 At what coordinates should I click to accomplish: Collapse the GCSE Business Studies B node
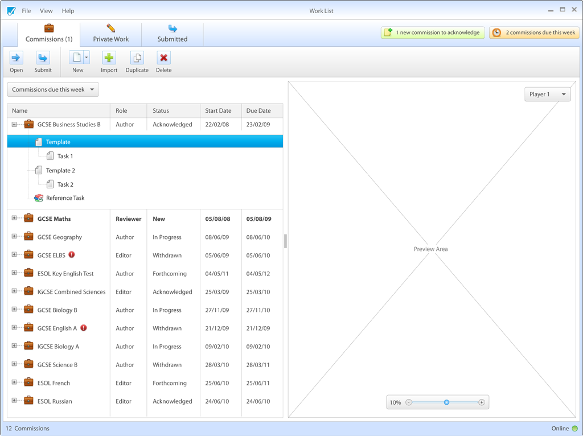pos(14,125)
